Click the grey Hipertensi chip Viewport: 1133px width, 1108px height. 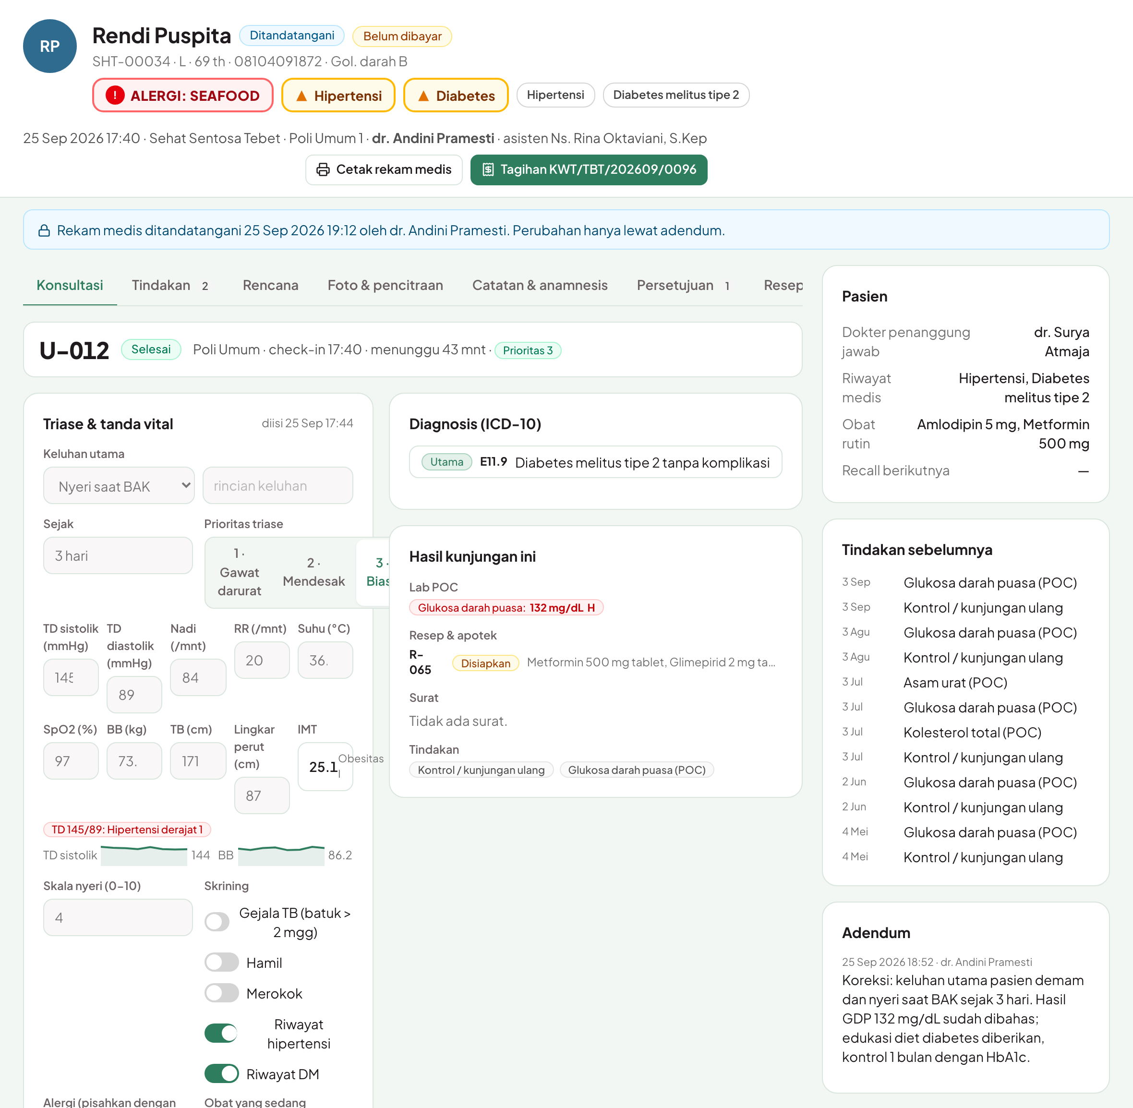(x=556, y=95)
